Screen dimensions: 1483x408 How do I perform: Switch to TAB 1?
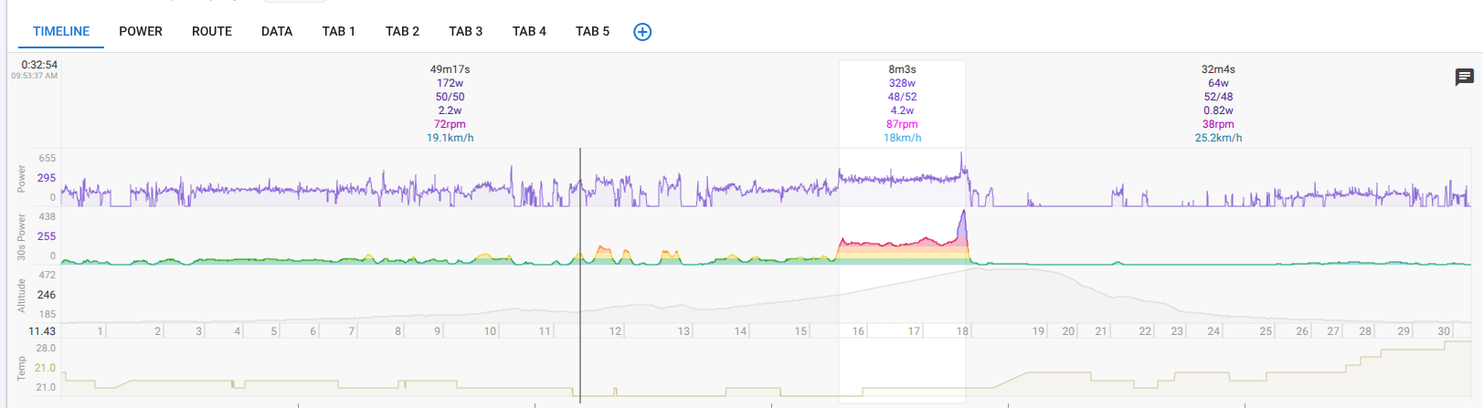coord(338,31)
